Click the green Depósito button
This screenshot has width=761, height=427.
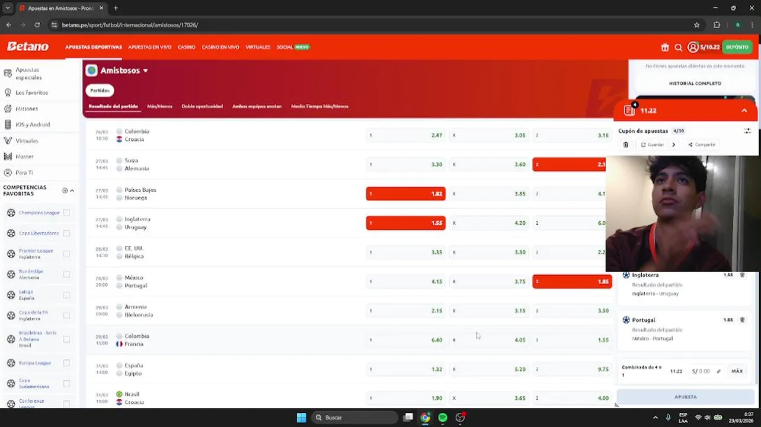(737, 47)
